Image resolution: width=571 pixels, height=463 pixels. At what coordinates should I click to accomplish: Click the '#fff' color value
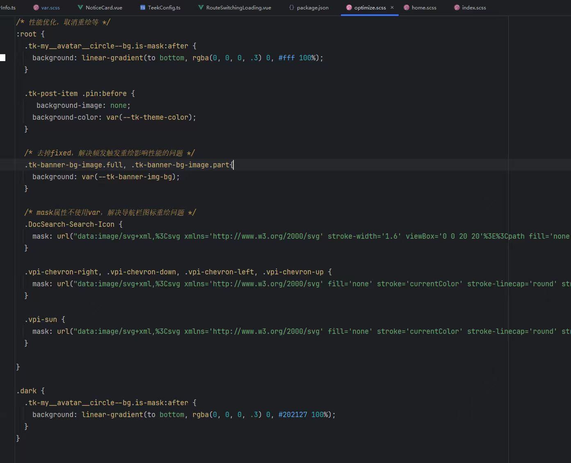click(286, 58)
